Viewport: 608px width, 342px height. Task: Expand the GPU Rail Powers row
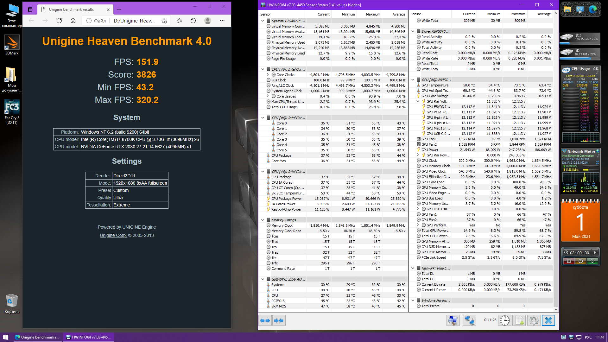(x=418, y=155)
